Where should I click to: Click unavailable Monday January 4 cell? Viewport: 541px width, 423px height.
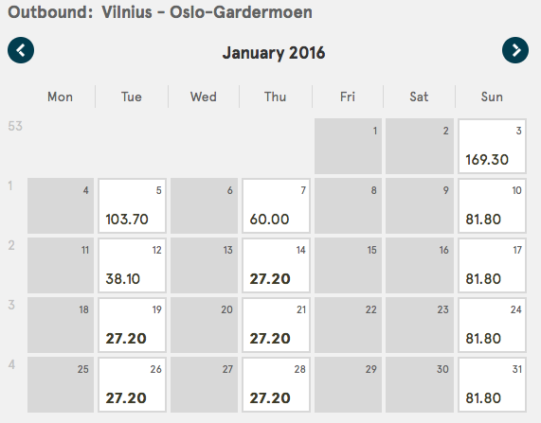coord(61,205)
